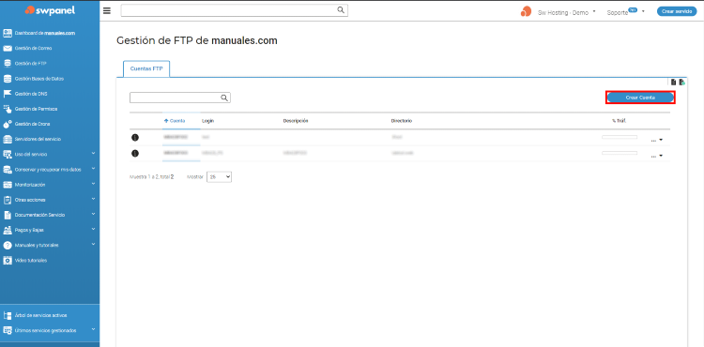
Task: Expand the Documentación Servicio chevron
Action: [x=93, y=215]
